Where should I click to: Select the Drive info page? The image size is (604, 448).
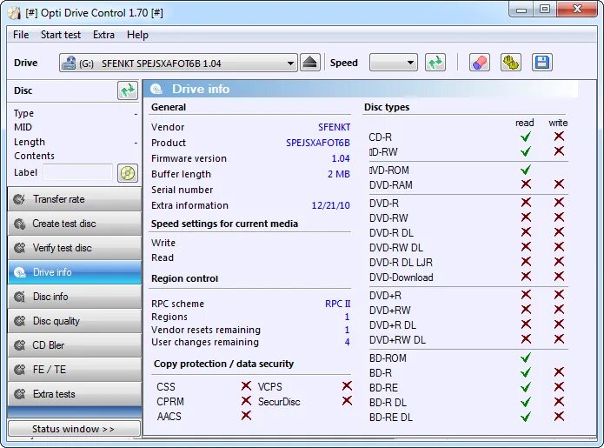click(75, 272)
